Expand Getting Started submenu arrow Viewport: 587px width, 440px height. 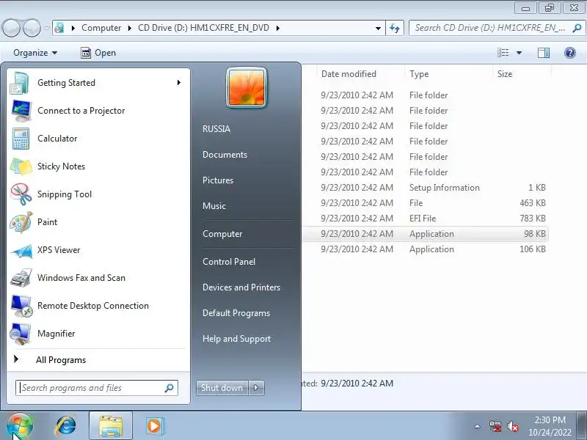pos(179,82)
